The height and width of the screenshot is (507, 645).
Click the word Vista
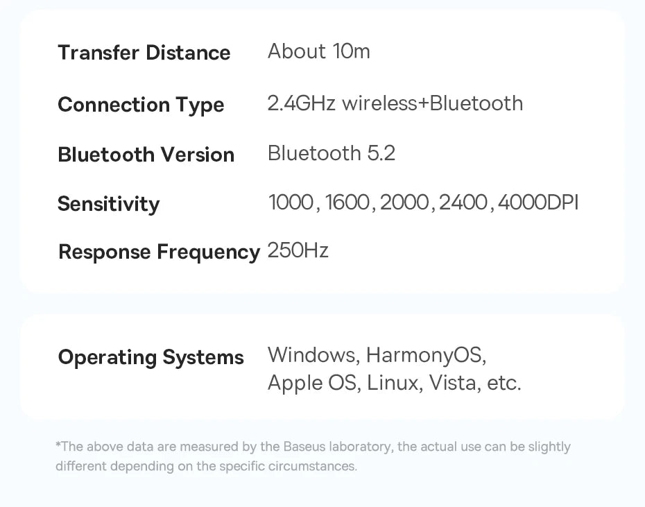452,383
